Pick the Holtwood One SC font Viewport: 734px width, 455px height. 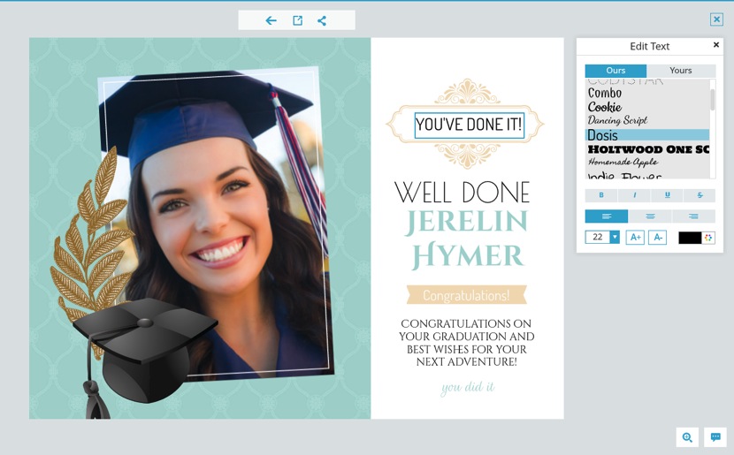(648, 149)
